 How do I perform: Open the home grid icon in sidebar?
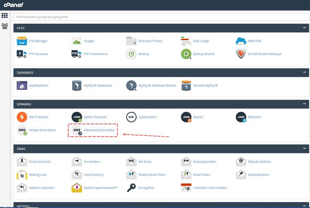[5, 15]
